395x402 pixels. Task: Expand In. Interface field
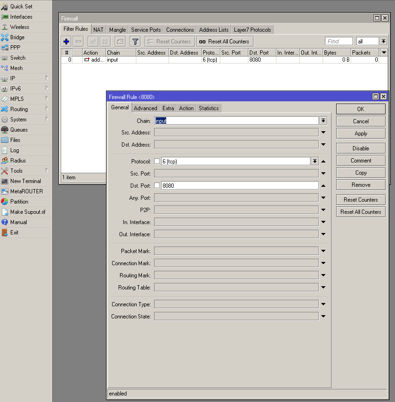point(324,222)
